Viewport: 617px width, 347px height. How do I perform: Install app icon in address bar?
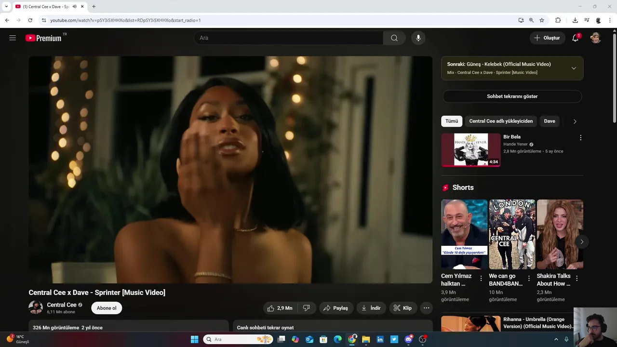click(x=521, y=20)
